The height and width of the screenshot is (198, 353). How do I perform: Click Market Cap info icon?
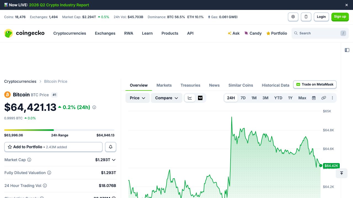[x=29, y=160]
